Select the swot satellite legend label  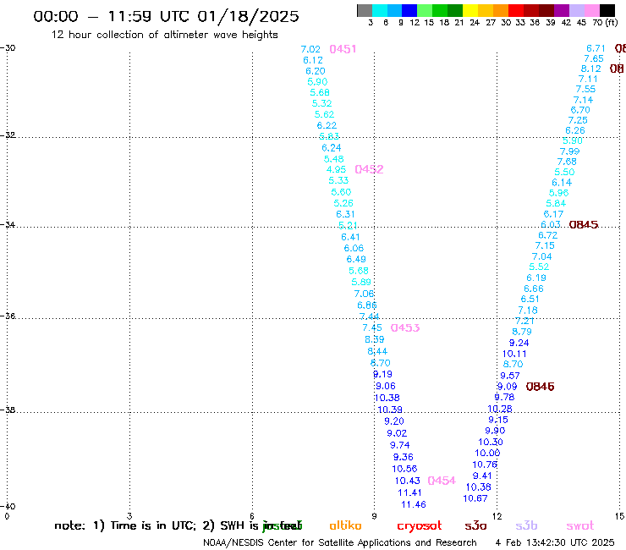580,526
